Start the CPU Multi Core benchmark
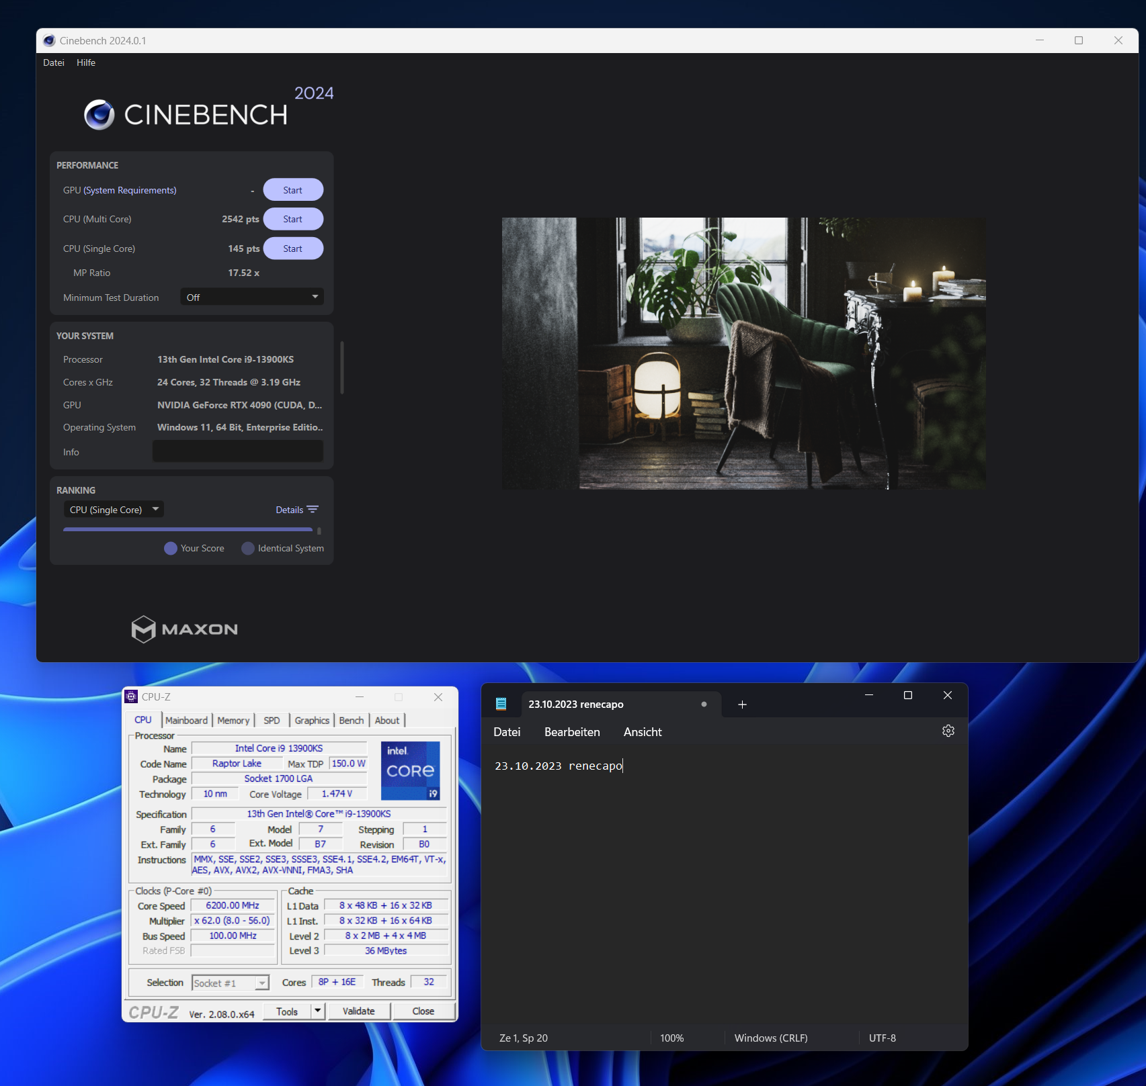The image size is (1146, 1086). click(293, 219)
